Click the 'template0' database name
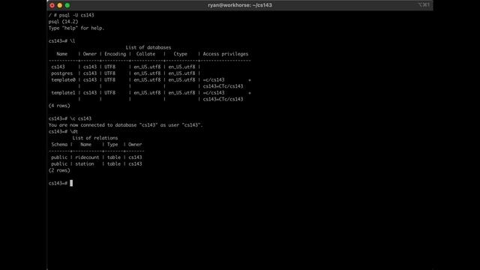The width and height of the screenshot is (480, 270). pyautogui.click(x=63, y=79)
